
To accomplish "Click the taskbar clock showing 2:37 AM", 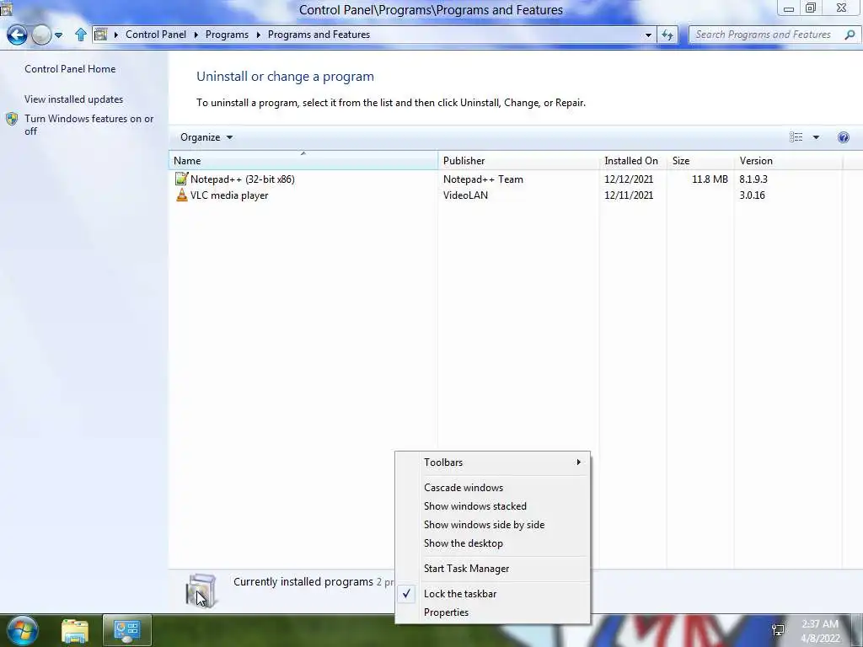I will pyautogui.click(x=820, y=631).
